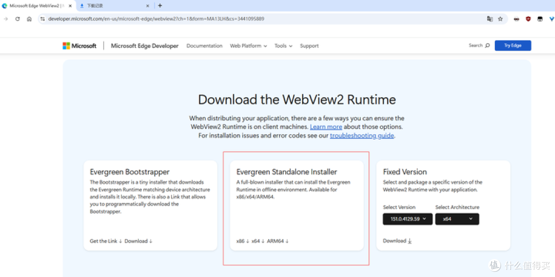Image resolution: width=555 pixels, height=277 pixels.
Task: Download the ARM64 standalone installer
Action: (x=278, y=241)
